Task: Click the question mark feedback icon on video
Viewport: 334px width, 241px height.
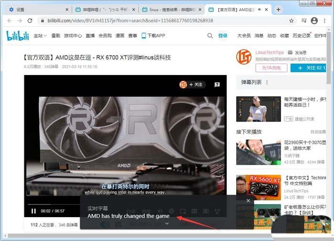Action: pyautogui.click(x=217, y=85)
